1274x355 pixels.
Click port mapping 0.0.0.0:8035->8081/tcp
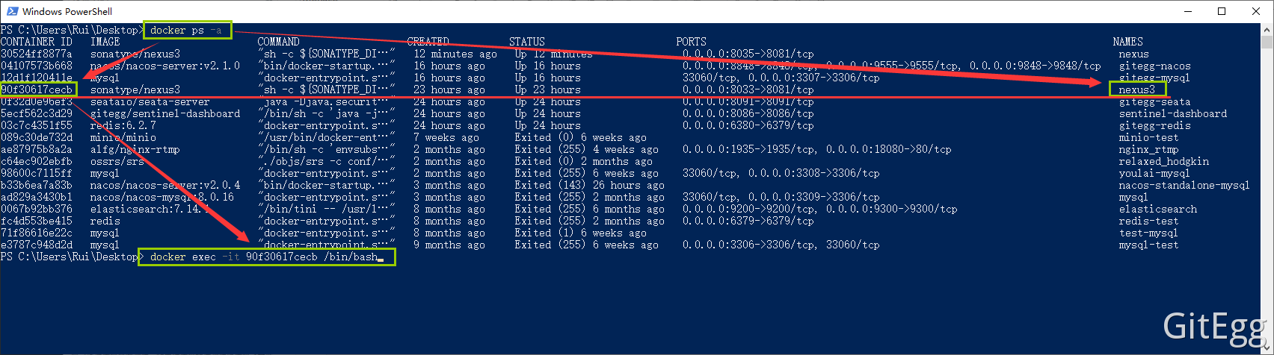coord(748,54)
